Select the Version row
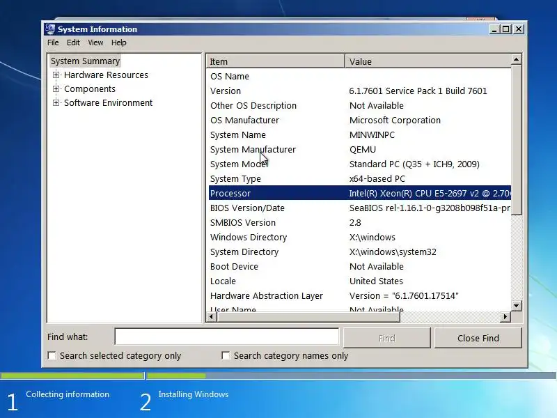The image size is (557, 418). point(360,91)
